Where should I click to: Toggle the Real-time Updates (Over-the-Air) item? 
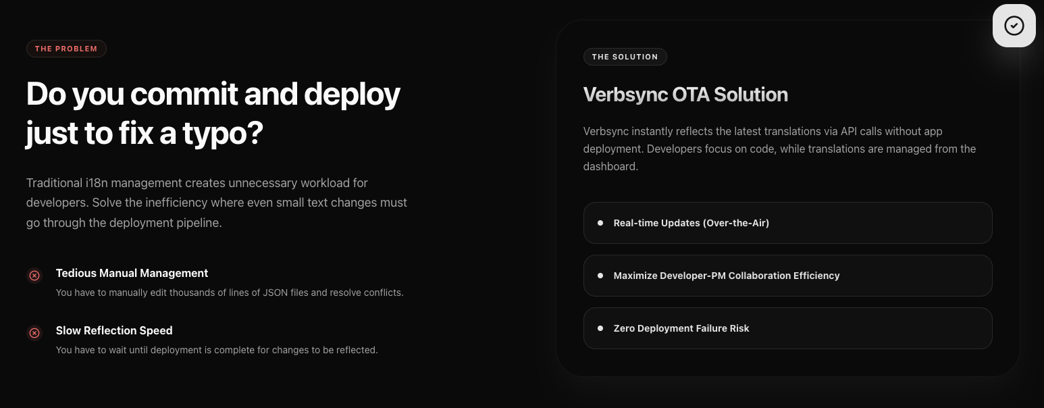(x=787, y=222)
